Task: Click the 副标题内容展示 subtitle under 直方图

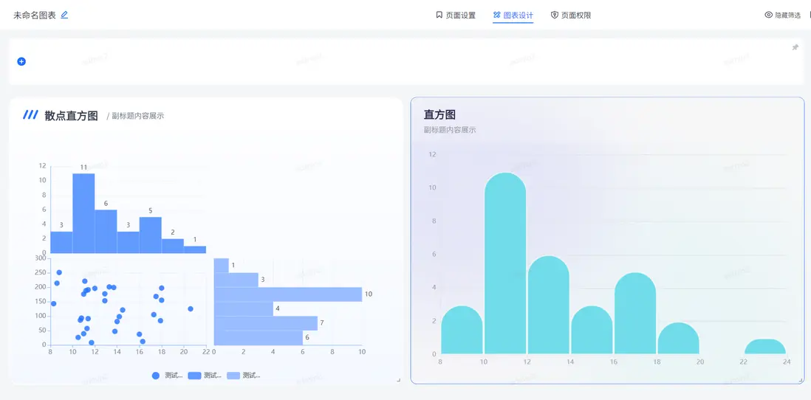Action: click(450, 130)
